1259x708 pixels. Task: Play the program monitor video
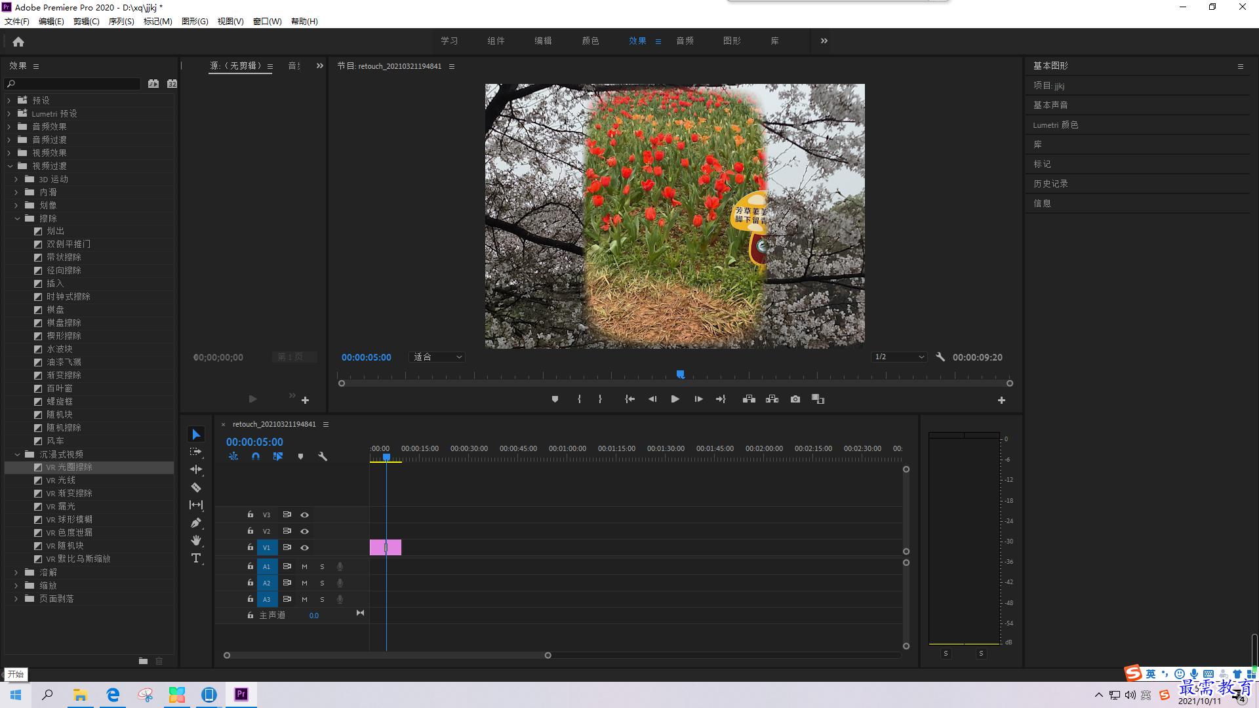point(675,399)
